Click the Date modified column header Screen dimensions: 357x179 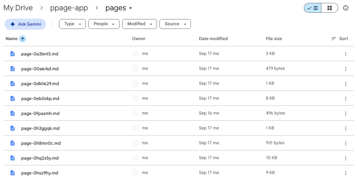pos(213,39)
